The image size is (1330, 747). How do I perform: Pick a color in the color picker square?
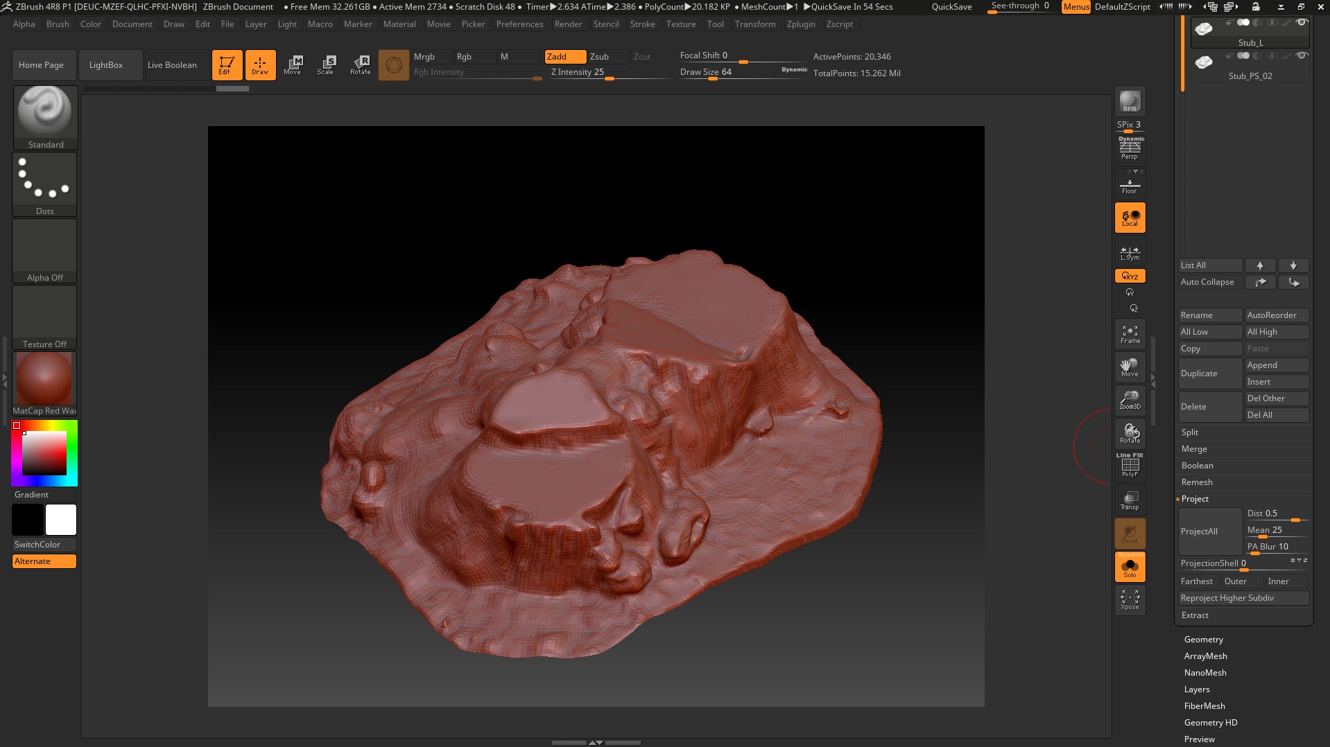(x=44, y=453)
